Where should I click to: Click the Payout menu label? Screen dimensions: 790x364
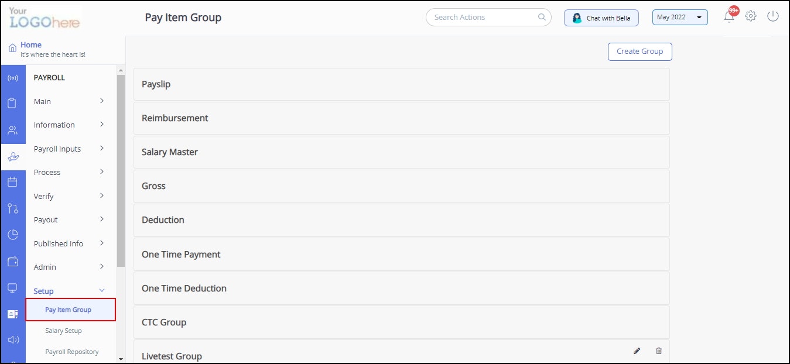click(x=46, y=219)
